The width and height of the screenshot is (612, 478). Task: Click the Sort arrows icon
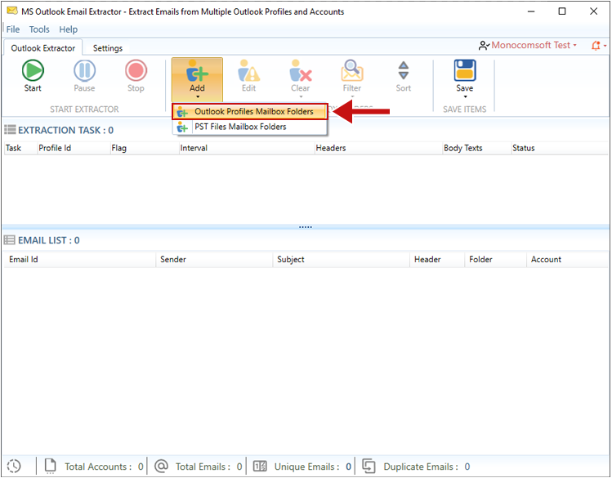tap(403, 70)
